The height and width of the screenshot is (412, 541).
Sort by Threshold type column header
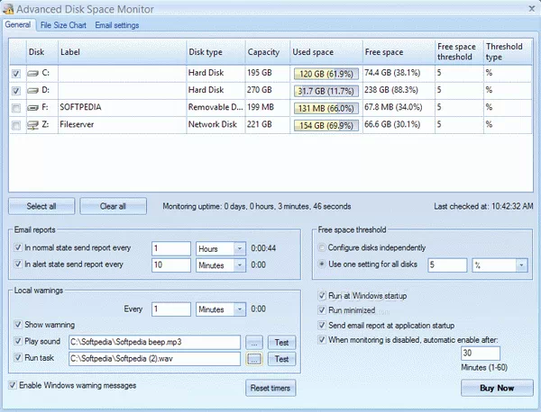tap(508, 52)
